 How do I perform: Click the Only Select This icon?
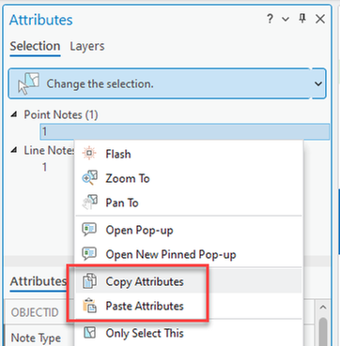pos(89,333)
